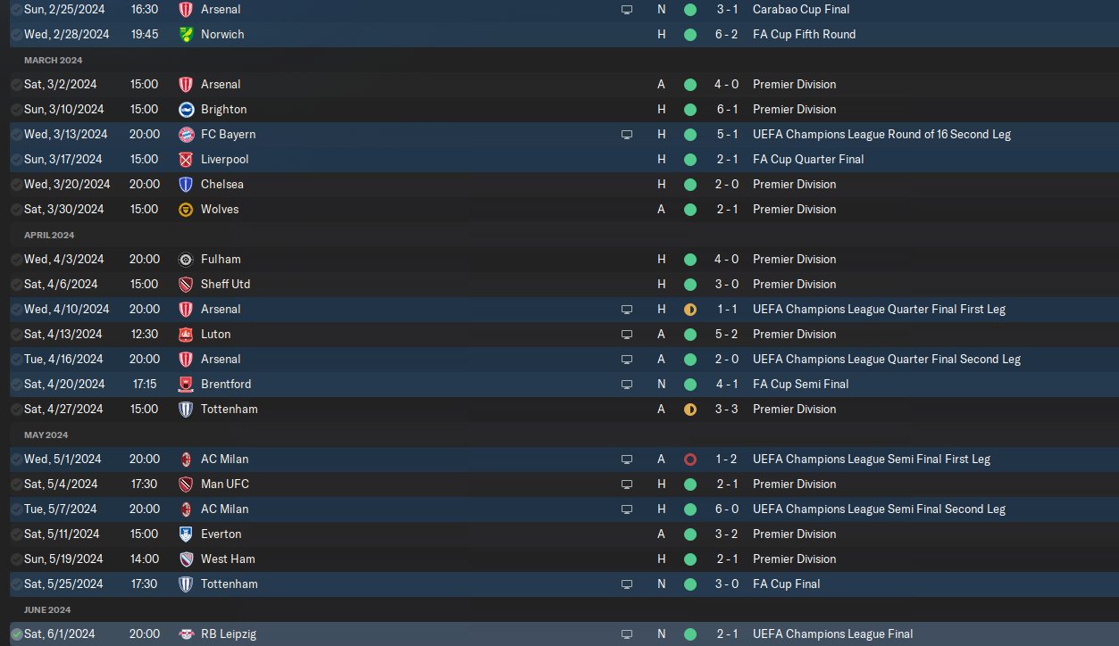Click the red loss indicator for AC Milan first leg
The image size is (1119, 646).
689,460
